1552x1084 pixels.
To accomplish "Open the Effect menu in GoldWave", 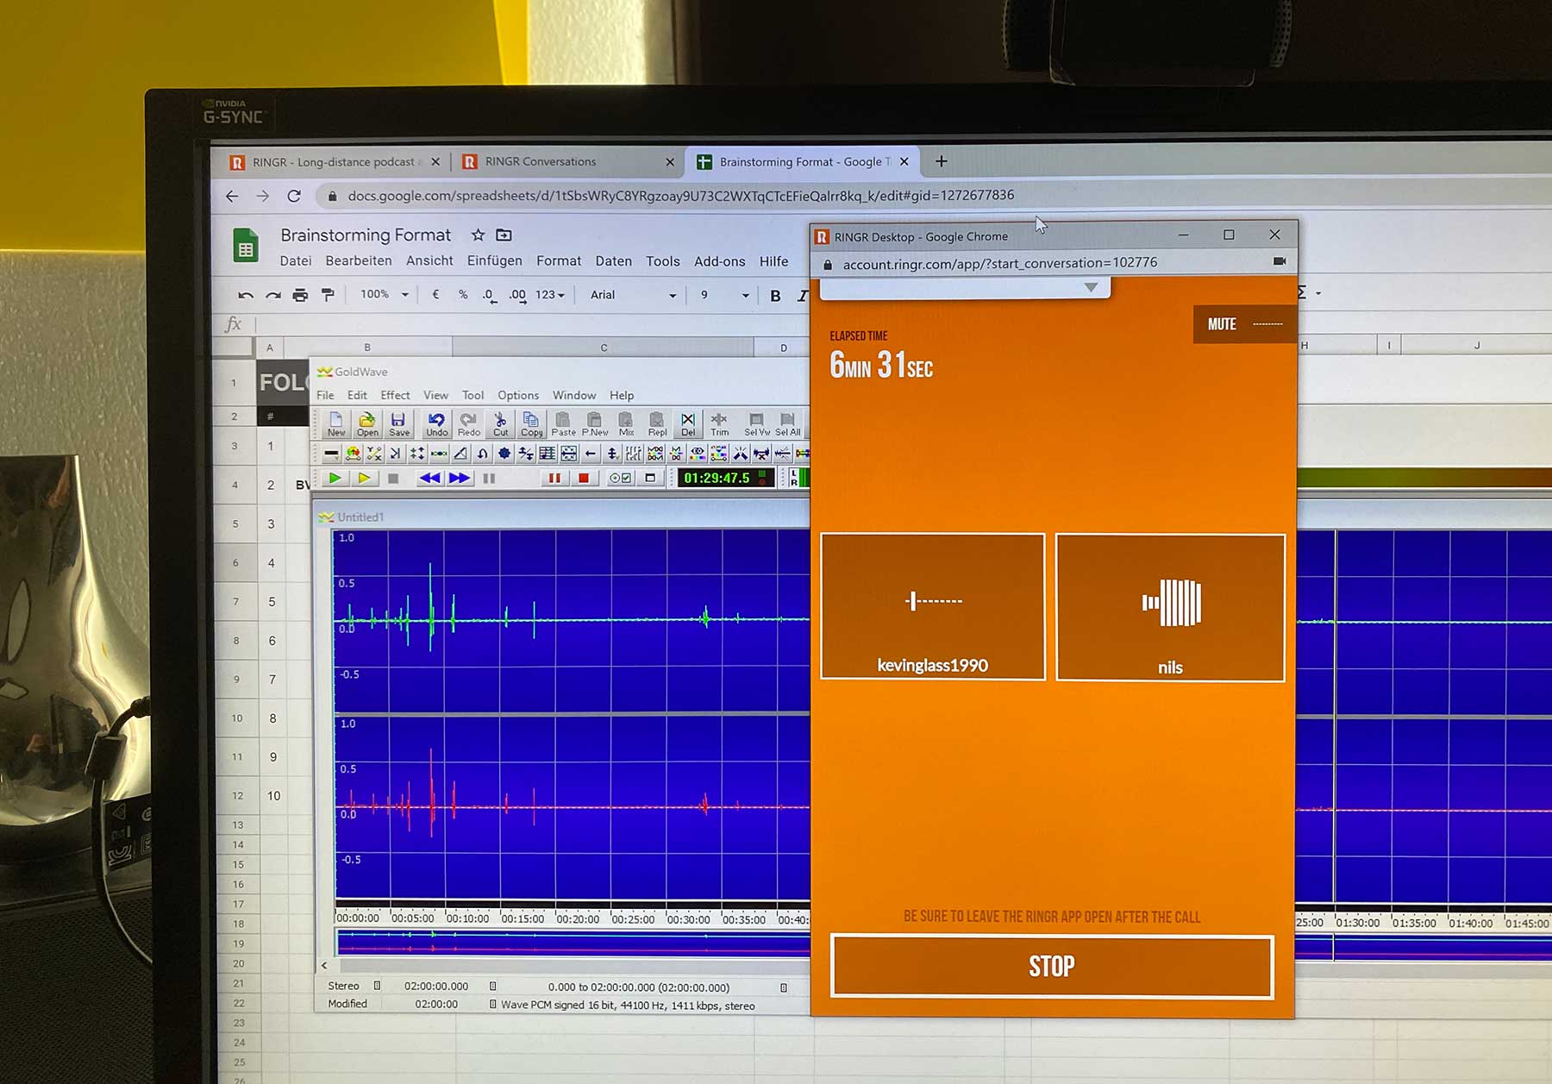I will pyautogui.click(x=395, y=395).
